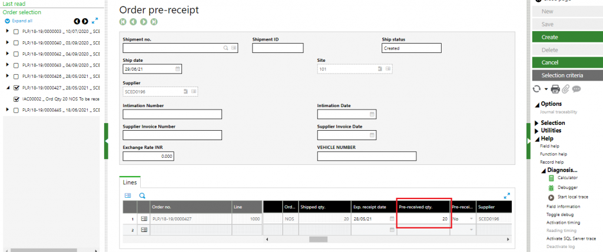Open Site field jump-to icon
Screen dimensions: 603x252
click(380, 69)
